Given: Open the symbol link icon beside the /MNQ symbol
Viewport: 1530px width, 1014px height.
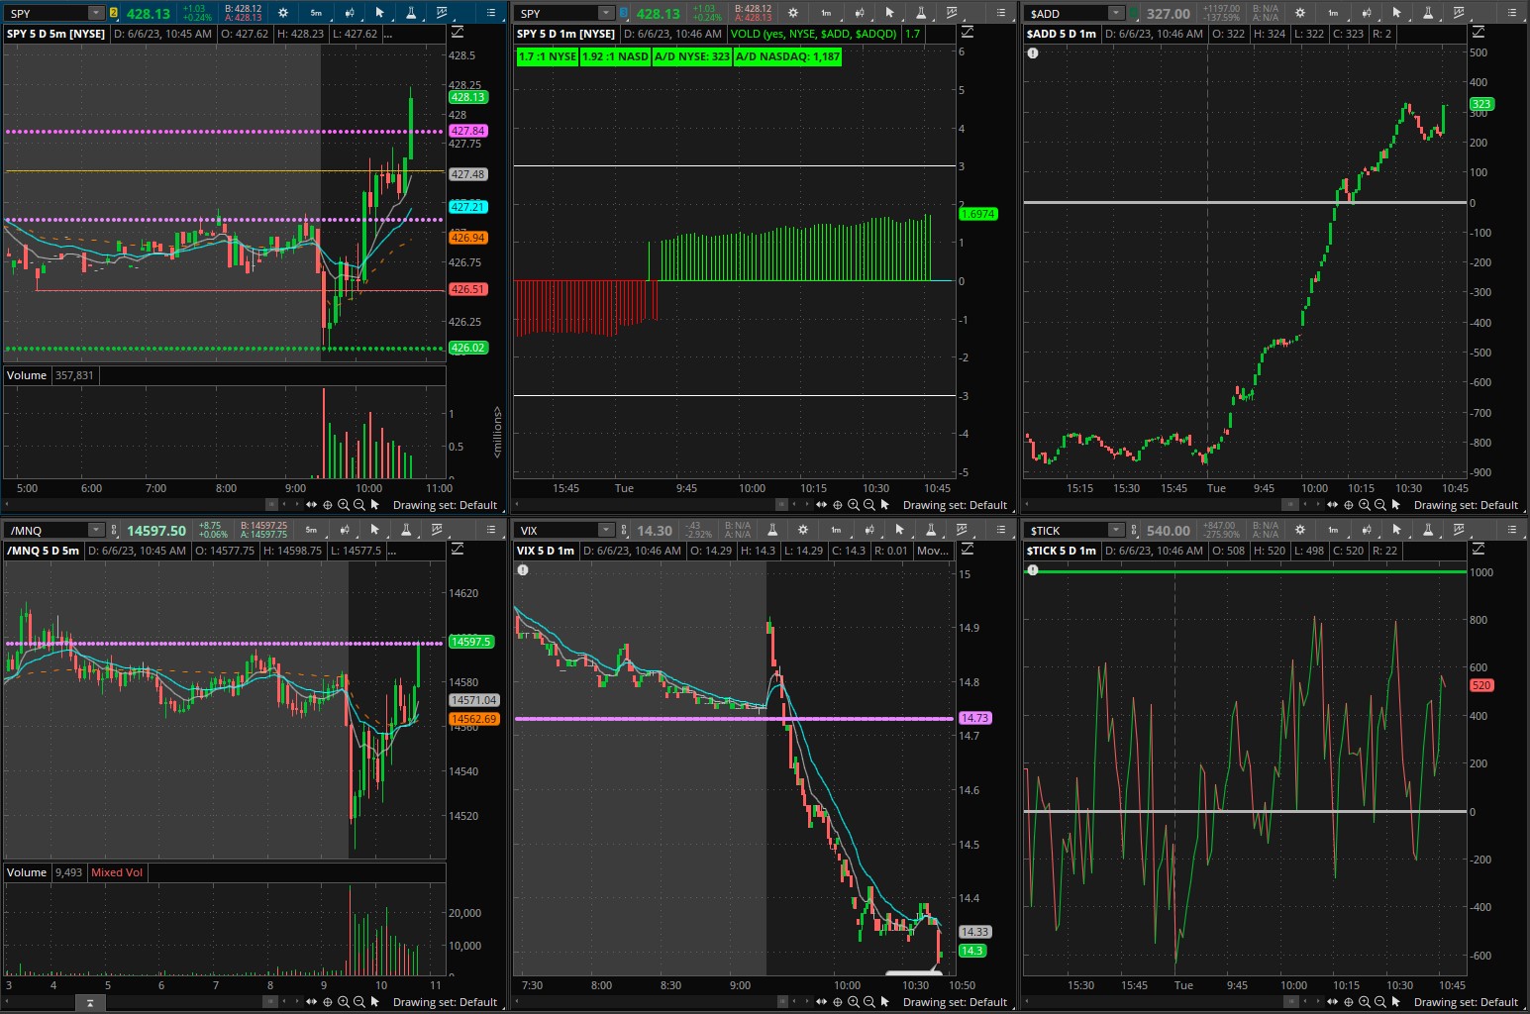Looking at the screenshot, I should 114,530.
